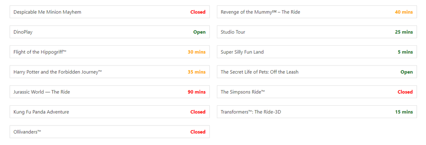The width and height of the screenshot is (426, 145).
Task: Select The Secret Life of Pets entry
Action: [x=260, y=72]
